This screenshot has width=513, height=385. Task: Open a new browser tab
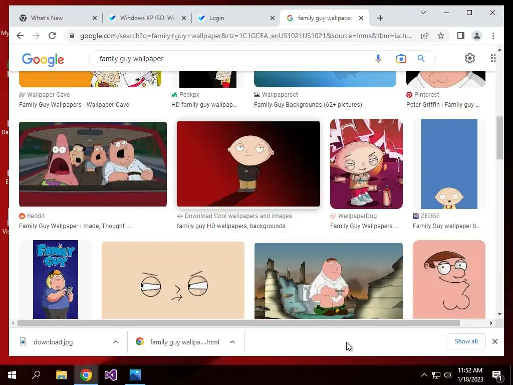380,18
